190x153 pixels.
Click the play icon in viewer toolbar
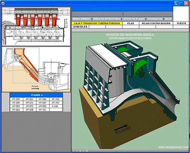pos(73,150)
